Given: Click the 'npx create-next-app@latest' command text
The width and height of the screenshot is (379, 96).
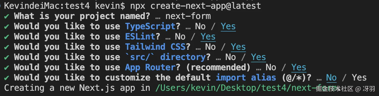Looking at the screenshot, I should [196, 6].
